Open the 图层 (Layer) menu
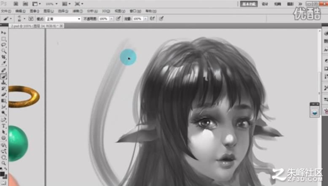Viewport: 328px width, 186px height. pos(48,11)
